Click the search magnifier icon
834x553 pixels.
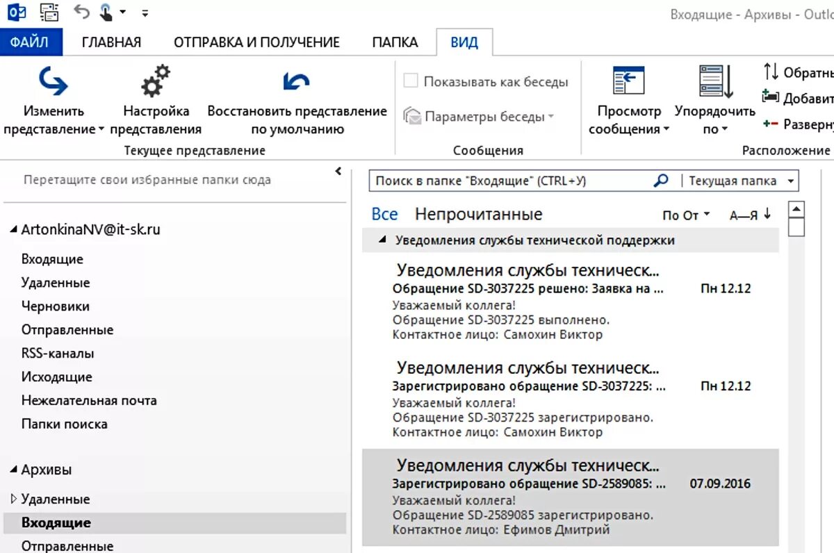pos(661,181)
